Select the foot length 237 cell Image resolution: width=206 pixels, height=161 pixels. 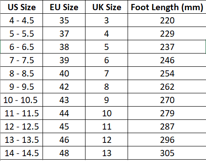pyautogui.click(x=167, y=47)
